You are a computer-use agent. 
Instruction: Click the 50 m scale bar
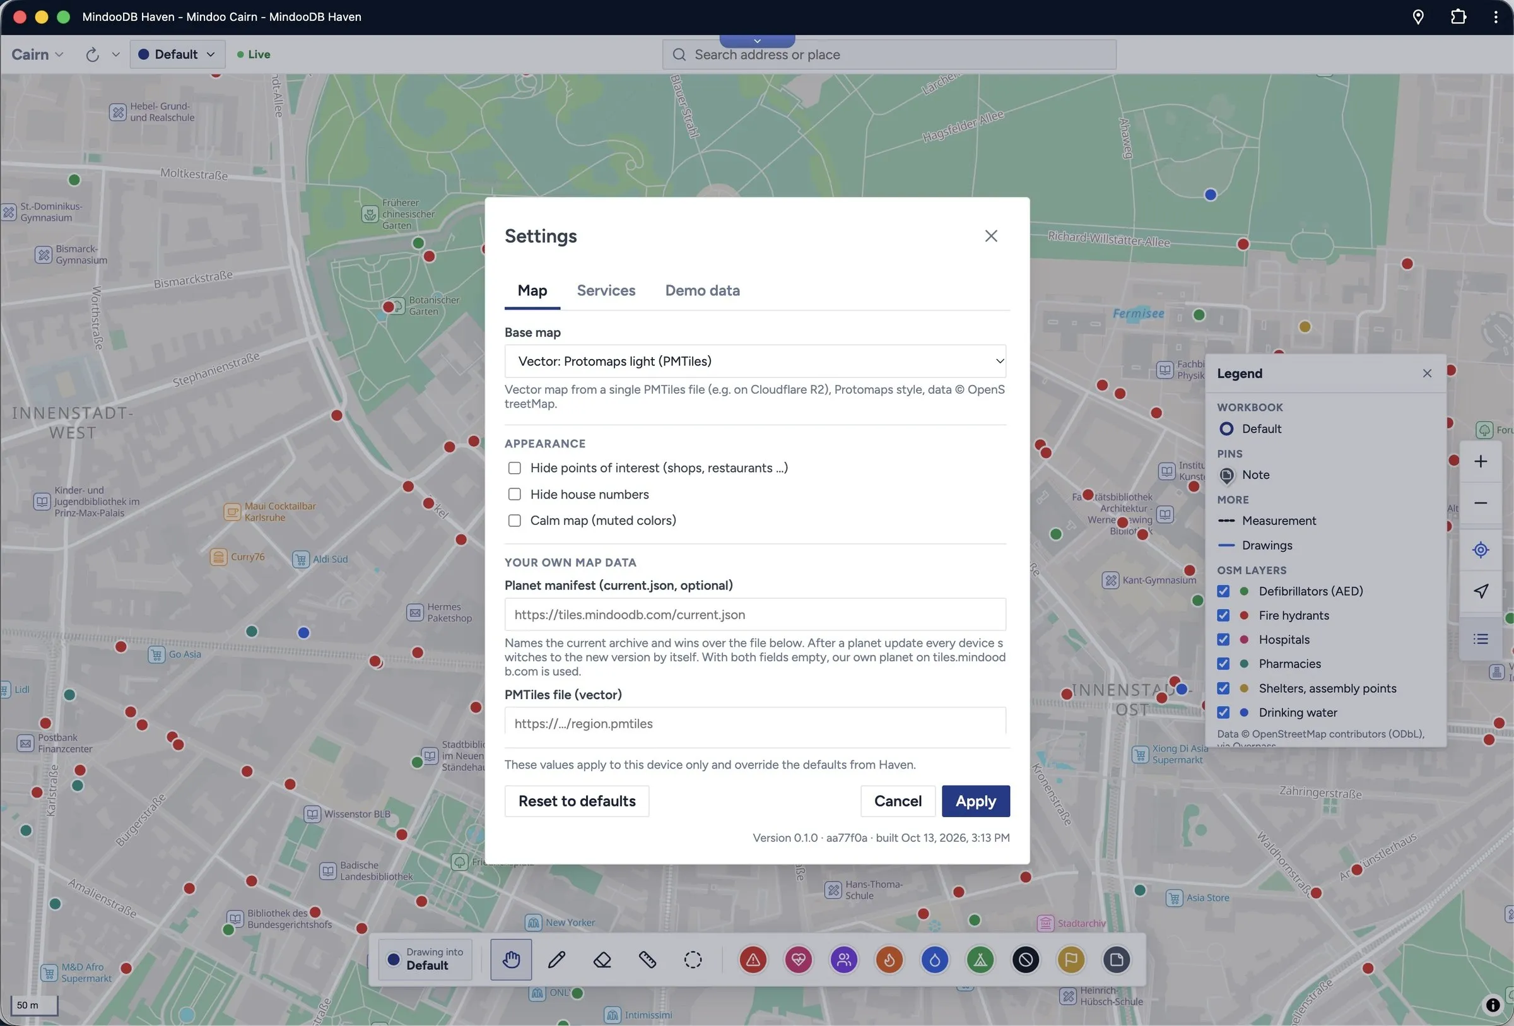pyautogui.click(x=34, y=1005)
